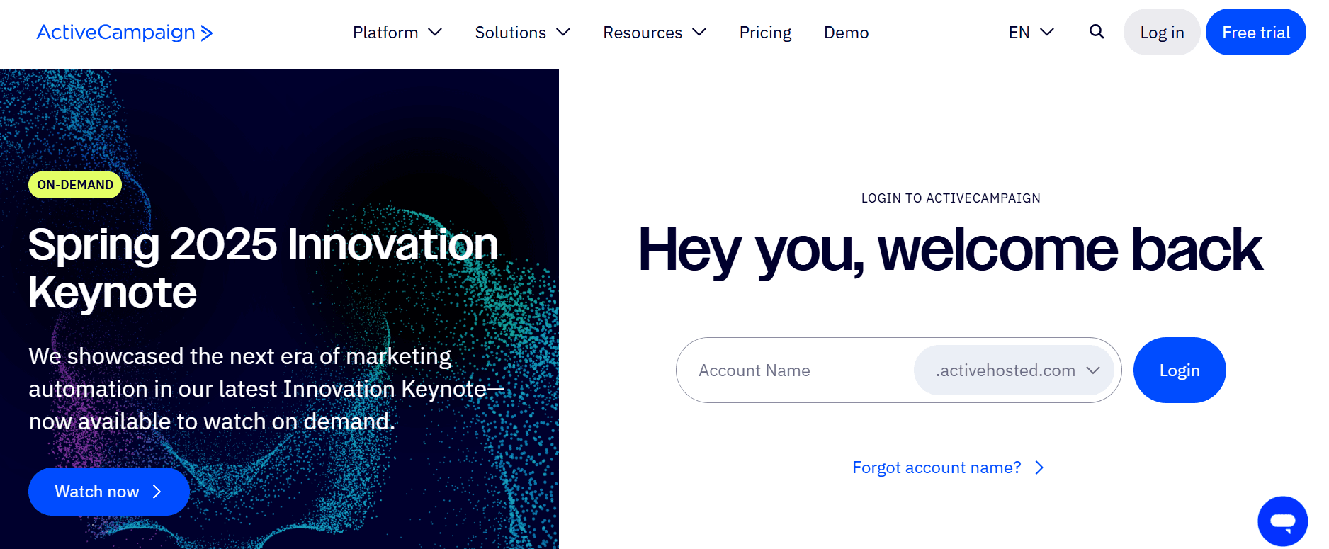Click Watch now for the keynote
Screen dimensions: 1329x549
[108, 492]
